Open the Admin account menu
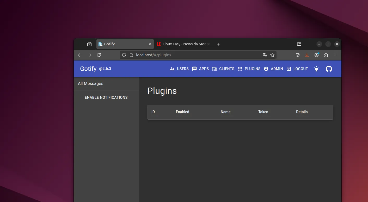 (273, 69)
